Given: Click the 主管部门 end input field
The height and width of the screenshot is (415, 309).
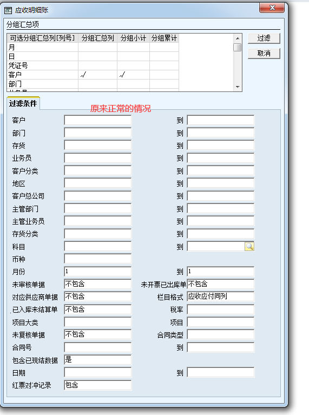Looking at the screenshot, I should click(221, 208).
